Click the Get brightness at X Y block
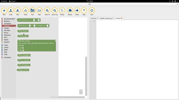Image resolution: width=179 pixels, height=100 pixels. click(x=29, y=20)
